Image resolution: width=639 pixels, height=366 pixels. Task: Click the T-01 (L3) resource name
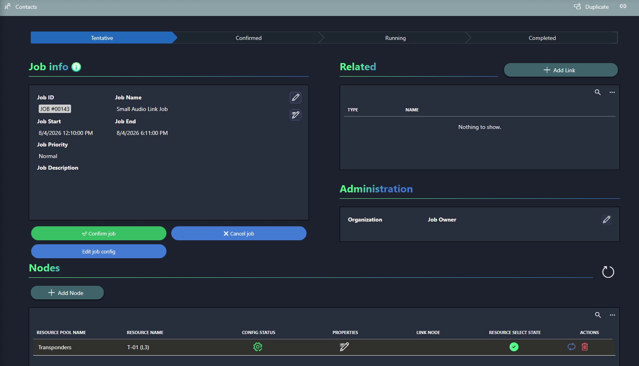pyautogui.click(x=138, y=347)
